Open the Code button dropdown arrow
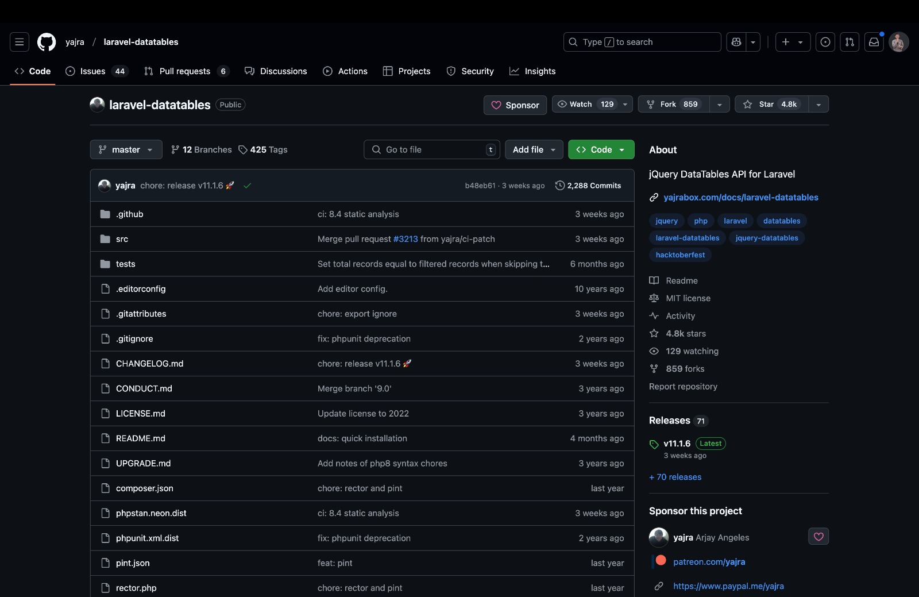This screenshot has height=597, width=919. (x=621, y=149)
